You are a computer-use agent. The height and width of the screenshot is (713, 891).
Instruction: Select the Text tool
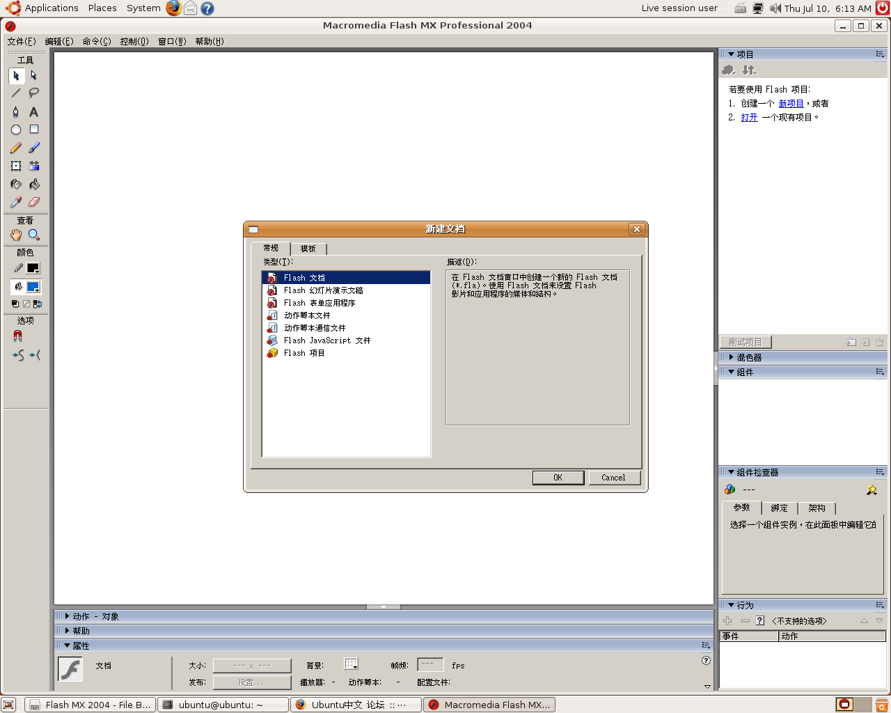click(x=33, y=111)
